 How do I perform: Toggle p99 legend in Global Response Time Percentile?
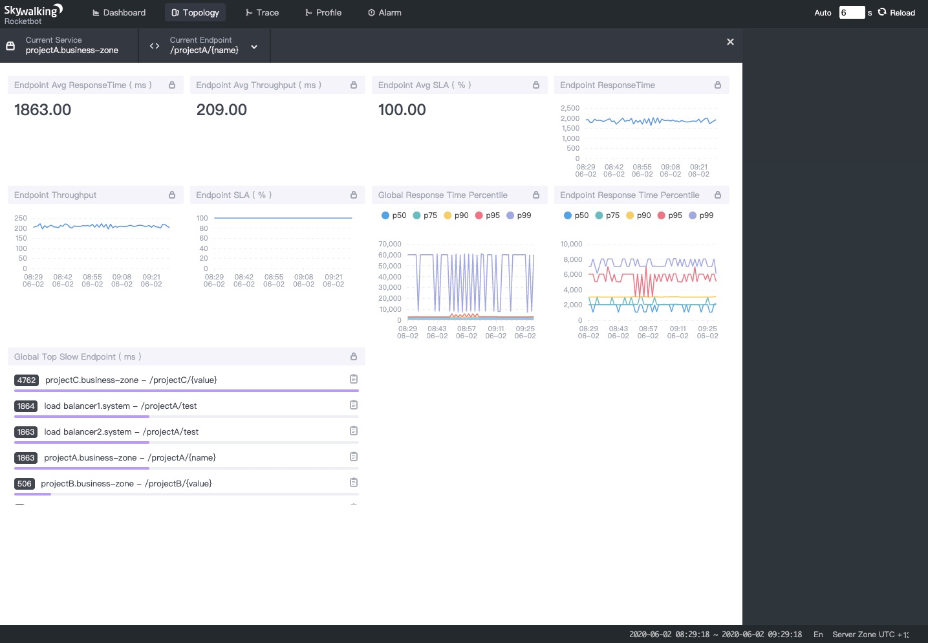[519, 215]
